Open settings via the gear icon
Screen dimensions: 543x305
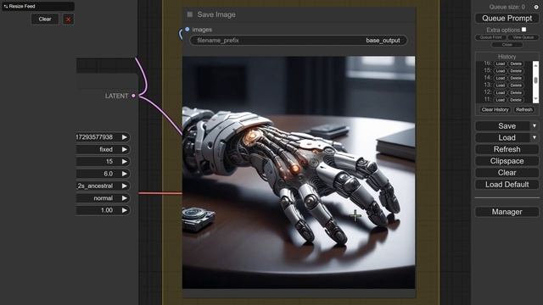point(536,7)
